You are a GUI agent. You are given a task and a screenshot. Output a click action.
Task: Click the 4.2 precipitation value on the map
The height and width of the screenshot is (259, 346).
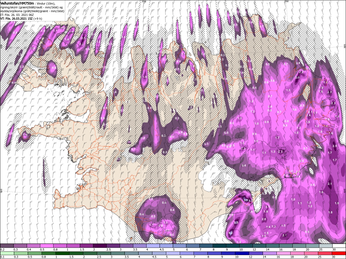(231, 233)
